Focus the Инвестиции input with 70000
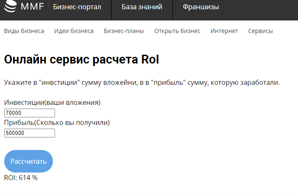 tap(29, 113)
